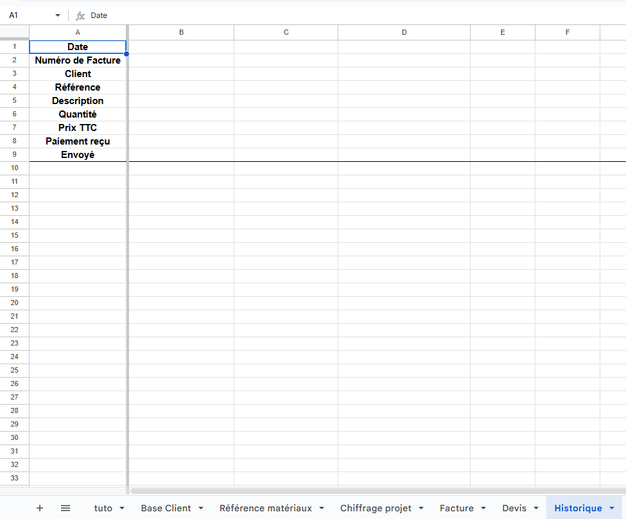This screenshot has height=519, width=626.
Task: Open the Facture tab menu arrow
Action: (x=483, y=507)
